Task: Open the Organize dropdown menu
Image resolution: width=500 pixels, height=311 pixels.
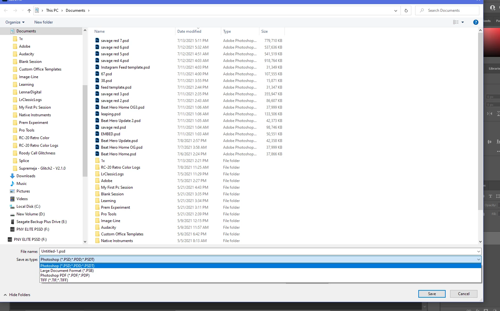Action: click(15, 22)
